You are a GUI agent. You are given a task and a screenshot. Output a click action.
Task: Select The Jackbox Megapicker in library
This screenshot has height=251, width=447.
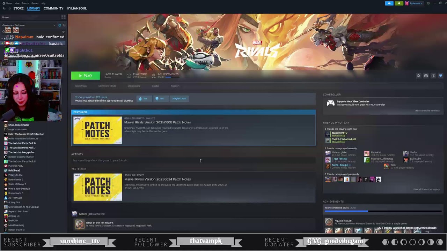pyautogui.click(x=22, y=152)
